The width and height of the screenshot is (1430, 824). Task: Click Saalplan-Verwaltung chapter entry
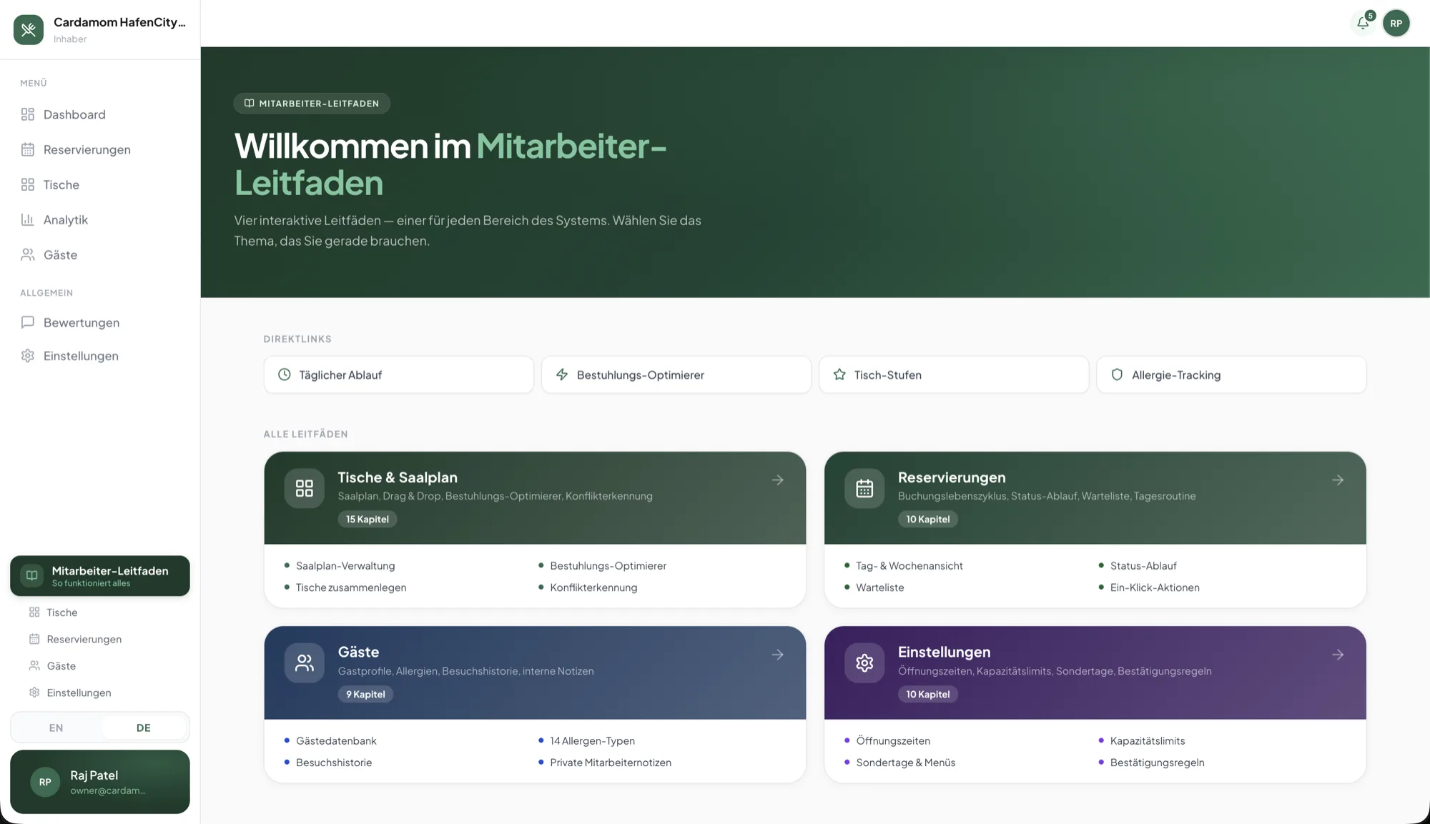tap(345, 566)
